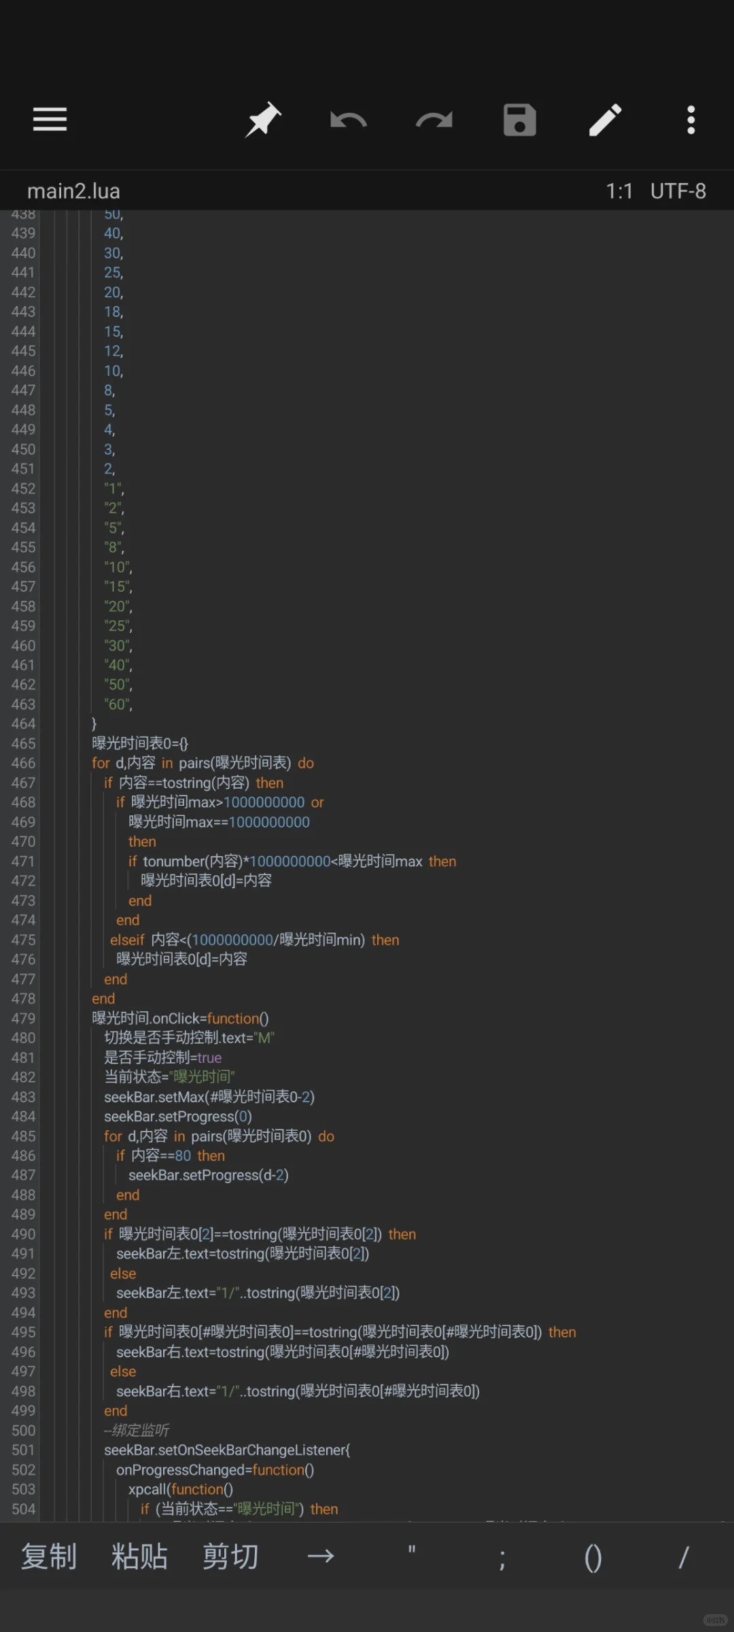Image resolution: width=734 pixels, height=1632 pixels.
Task: Click 是否手动控制=true line
Action: coord(162,1057)
